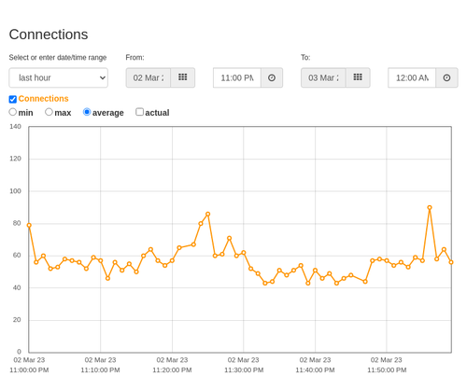
Task: Click the last data point on the chart
Action: coord(451,262)
